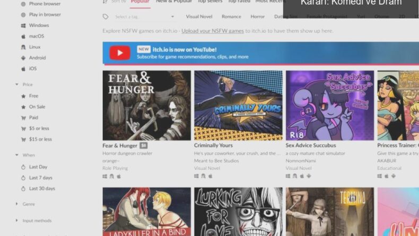Image resolution: width=419 pixels, height=236 pixels.
Task: Open the NomnomNami author link
Action: [x=301, y=161]
